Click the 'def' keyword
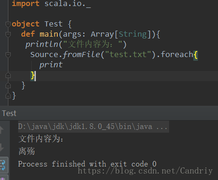 pyautogui.click(x=28, y=34)
